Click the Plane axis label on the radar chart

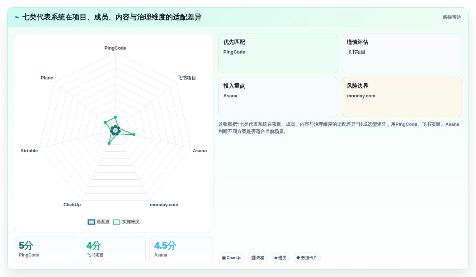tap(47, 78)
